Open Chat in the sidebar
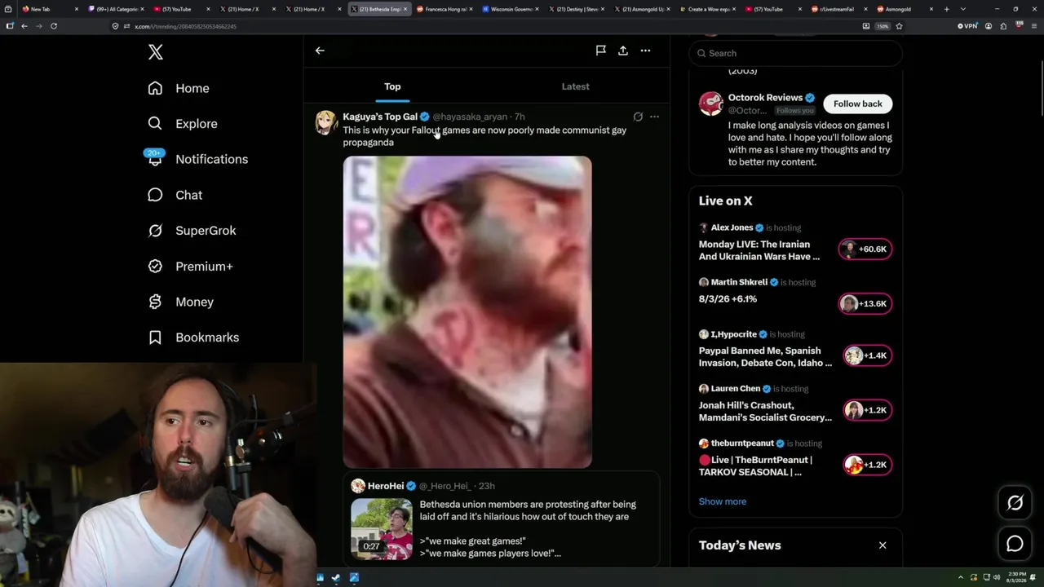The height and width of the screenshot is (587, 1044). (175, 195)
